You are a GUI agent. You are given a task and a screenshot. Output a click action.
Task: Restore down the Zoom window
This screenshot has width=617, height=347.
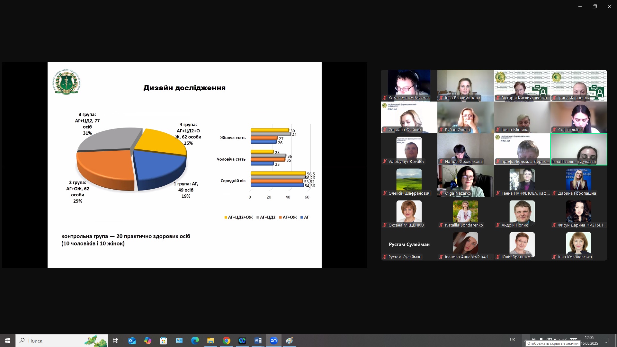[x=595, y=6]
